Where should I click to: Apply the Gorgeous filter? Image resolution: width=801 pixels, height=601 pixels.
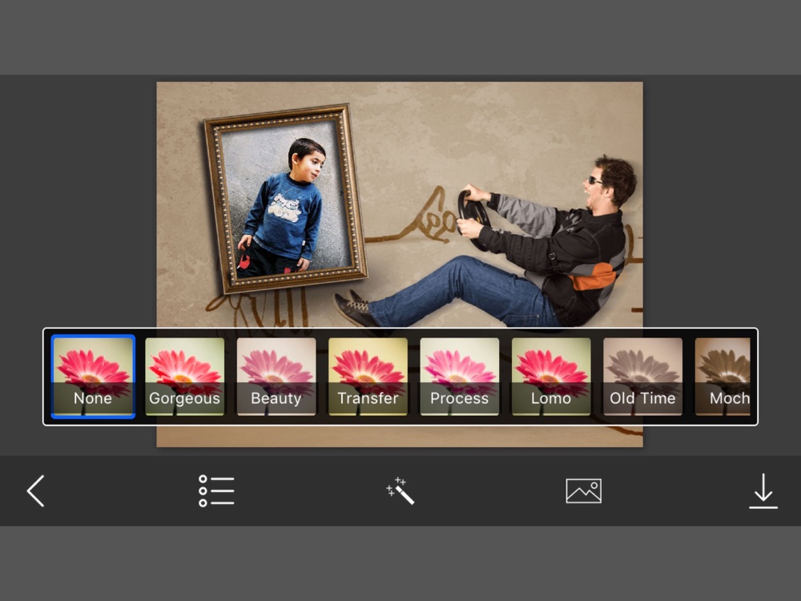(184, 377)
